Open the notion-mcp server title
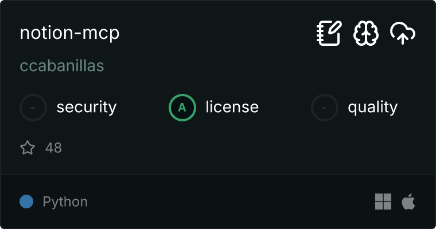This screenshot has width=436, height=229. point(69,33)
